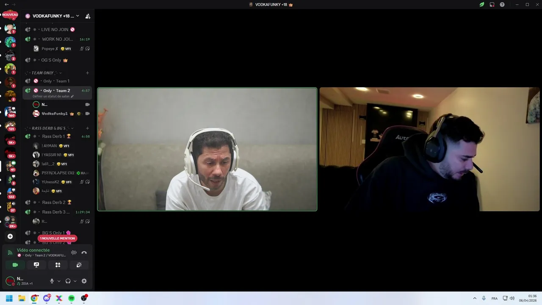Open the VODKAFUNKY +18 server menu
Screen dimensions: 542x305
click(53, 16)
